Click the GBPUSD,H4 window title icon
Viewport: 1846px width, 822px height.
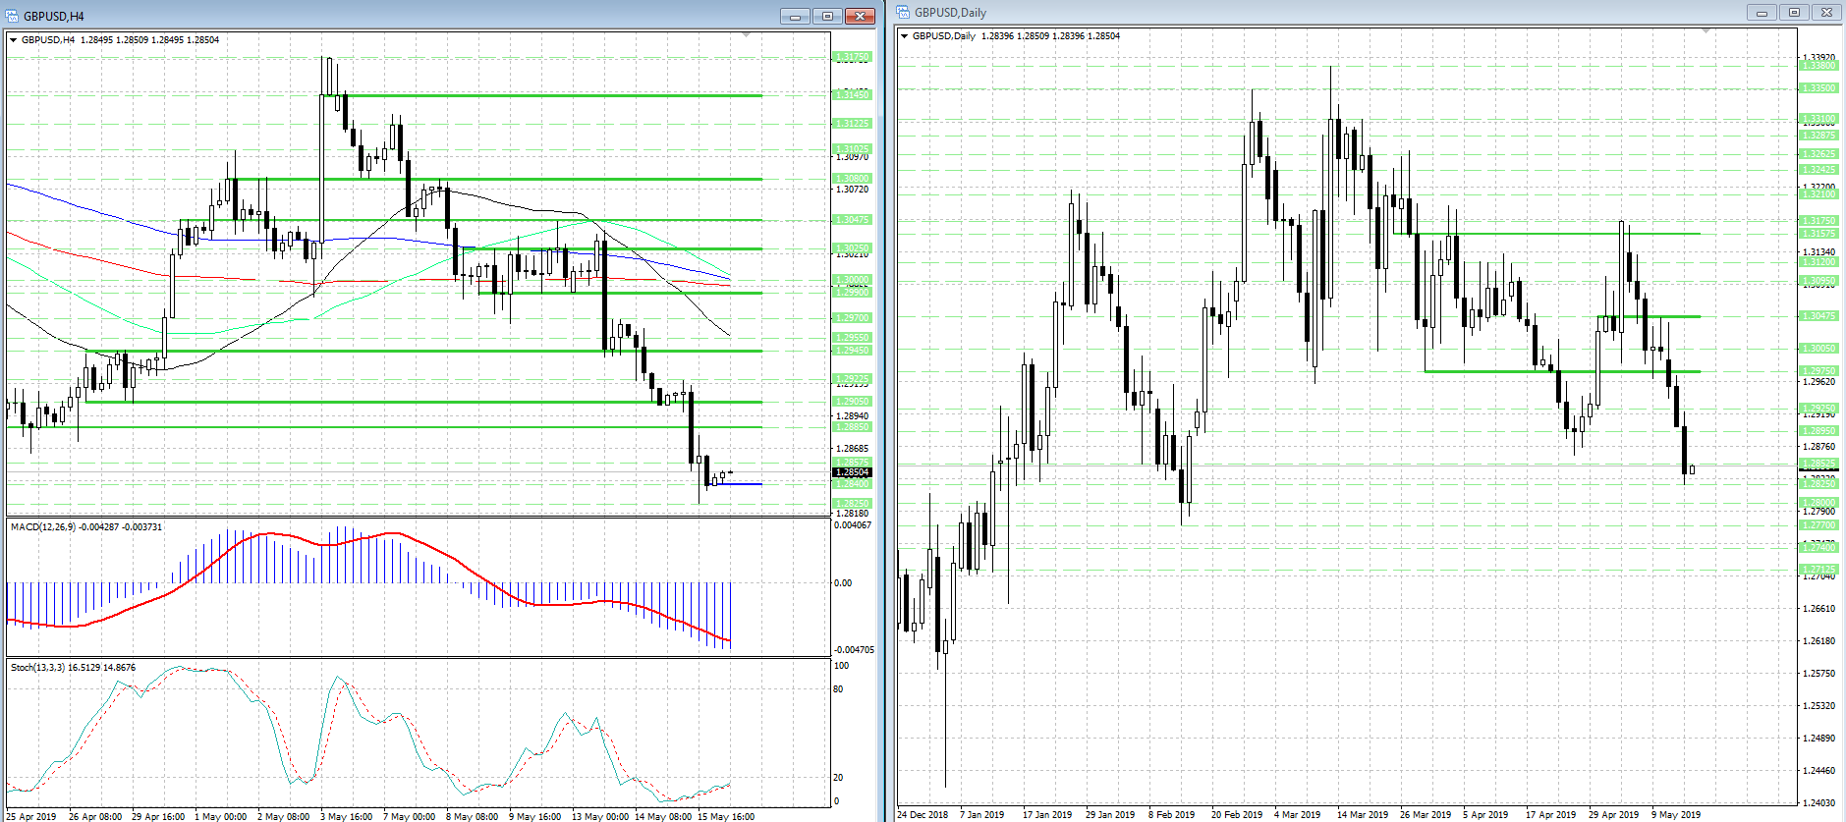coord(12,16)
